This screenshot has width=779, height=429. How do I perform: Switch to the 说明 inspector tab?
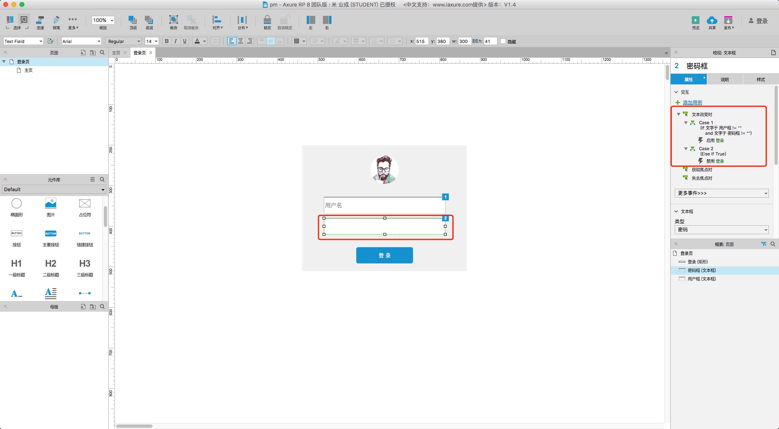725,79
